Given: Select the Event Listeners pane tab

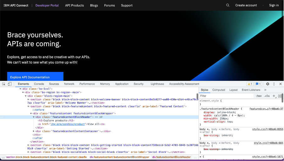Looking at the screenshot, I should [x=251, y=90].
